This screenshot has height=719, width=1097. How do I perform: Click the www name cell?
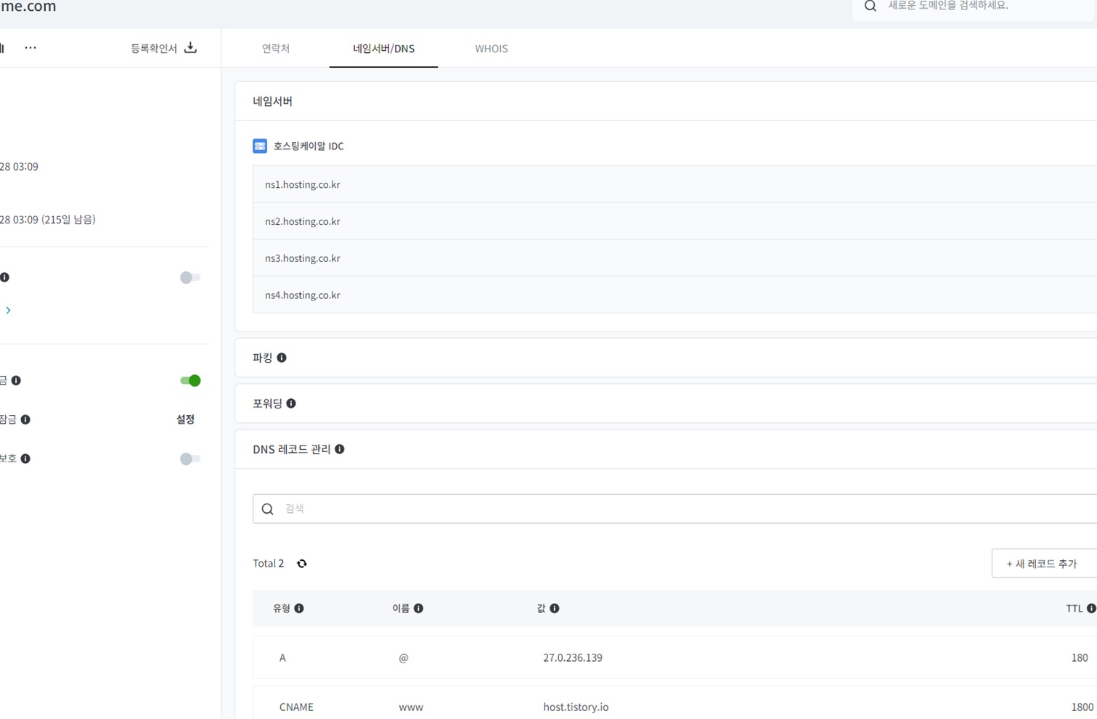click(x=411, y=707)
